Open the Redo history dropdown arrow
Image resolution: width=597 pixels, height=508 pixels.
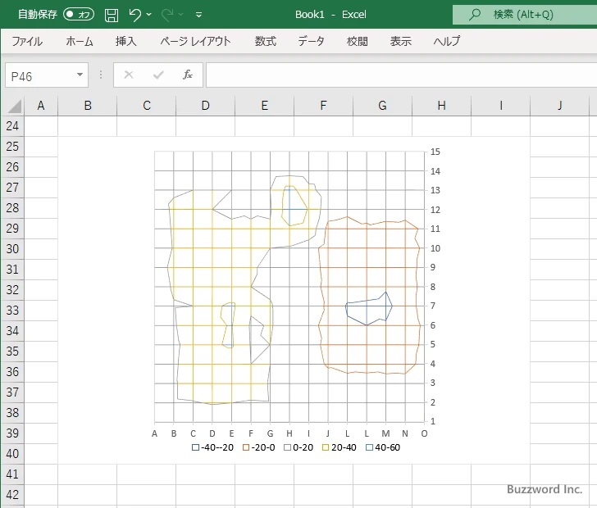[x=181, y=15]
